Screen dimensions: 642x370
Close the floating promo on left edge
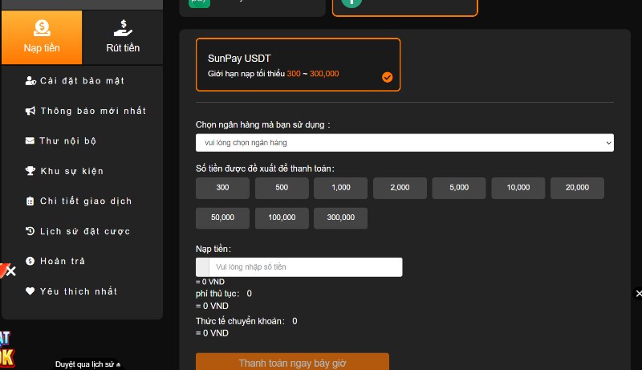(10, 271)
